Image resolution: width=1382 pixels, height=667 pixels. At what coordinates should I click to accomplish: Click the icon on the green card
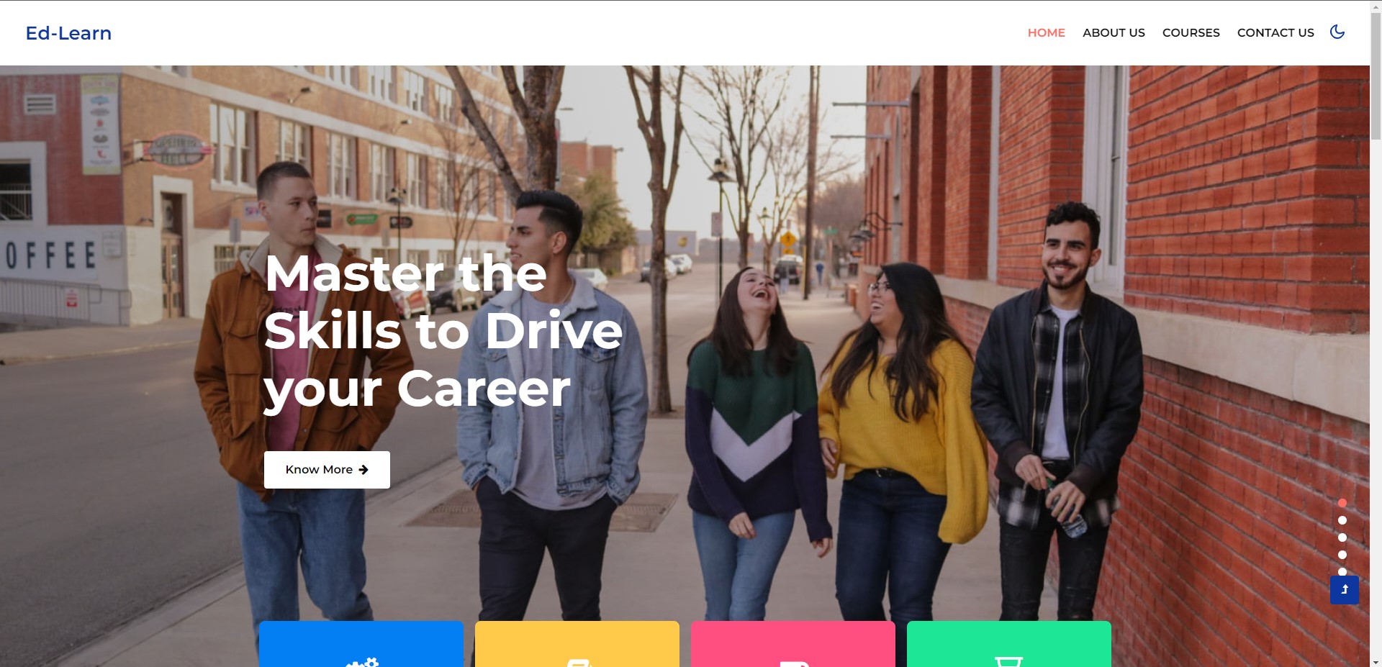point(1008,662)
